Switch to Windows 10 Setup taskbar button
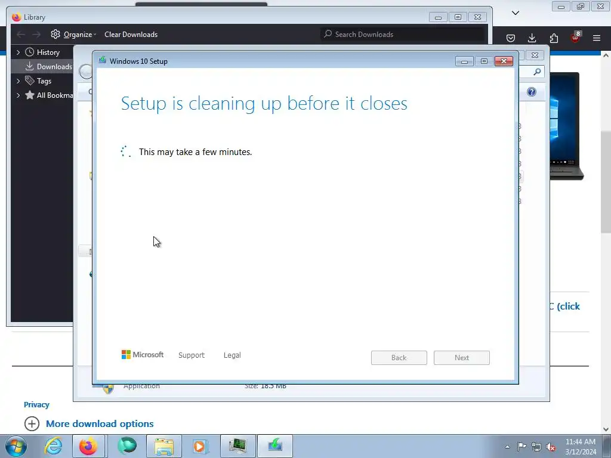This screenshot has height=458, width=611. [275, 446]
